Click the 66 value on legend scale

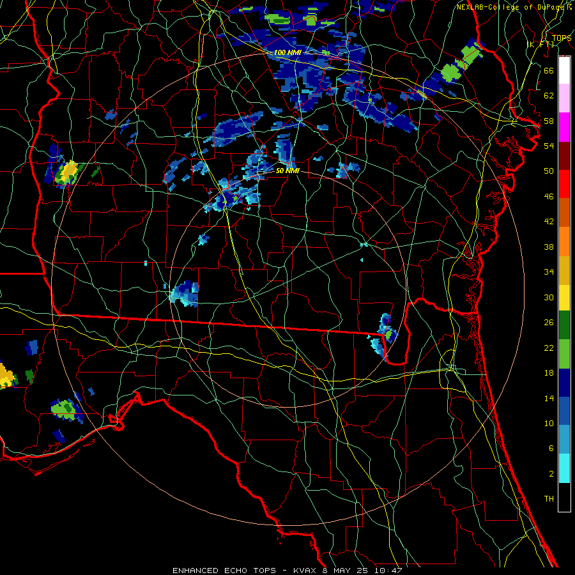click(x=549, y=70)
